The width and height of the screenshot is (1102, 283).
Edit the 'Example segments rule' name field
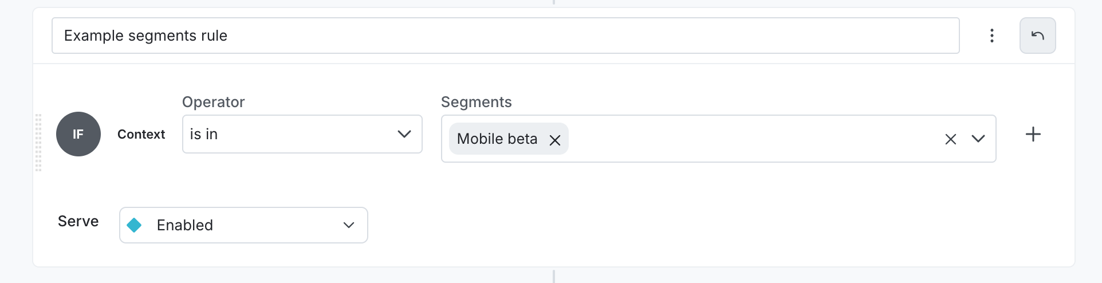coord(504,36)
